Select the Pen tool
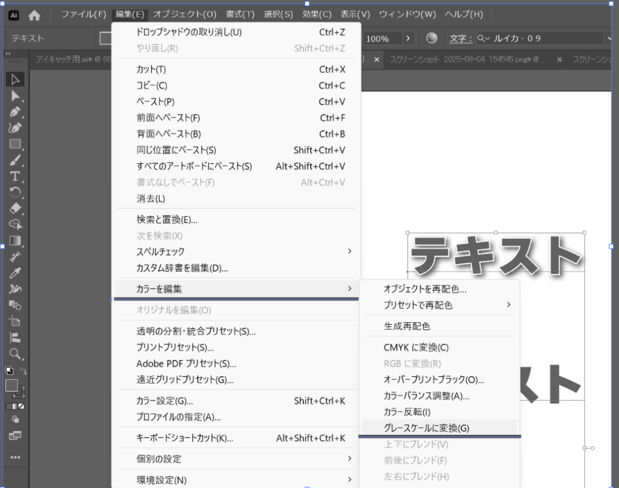619x488 pixels. [x=15, y=112]
